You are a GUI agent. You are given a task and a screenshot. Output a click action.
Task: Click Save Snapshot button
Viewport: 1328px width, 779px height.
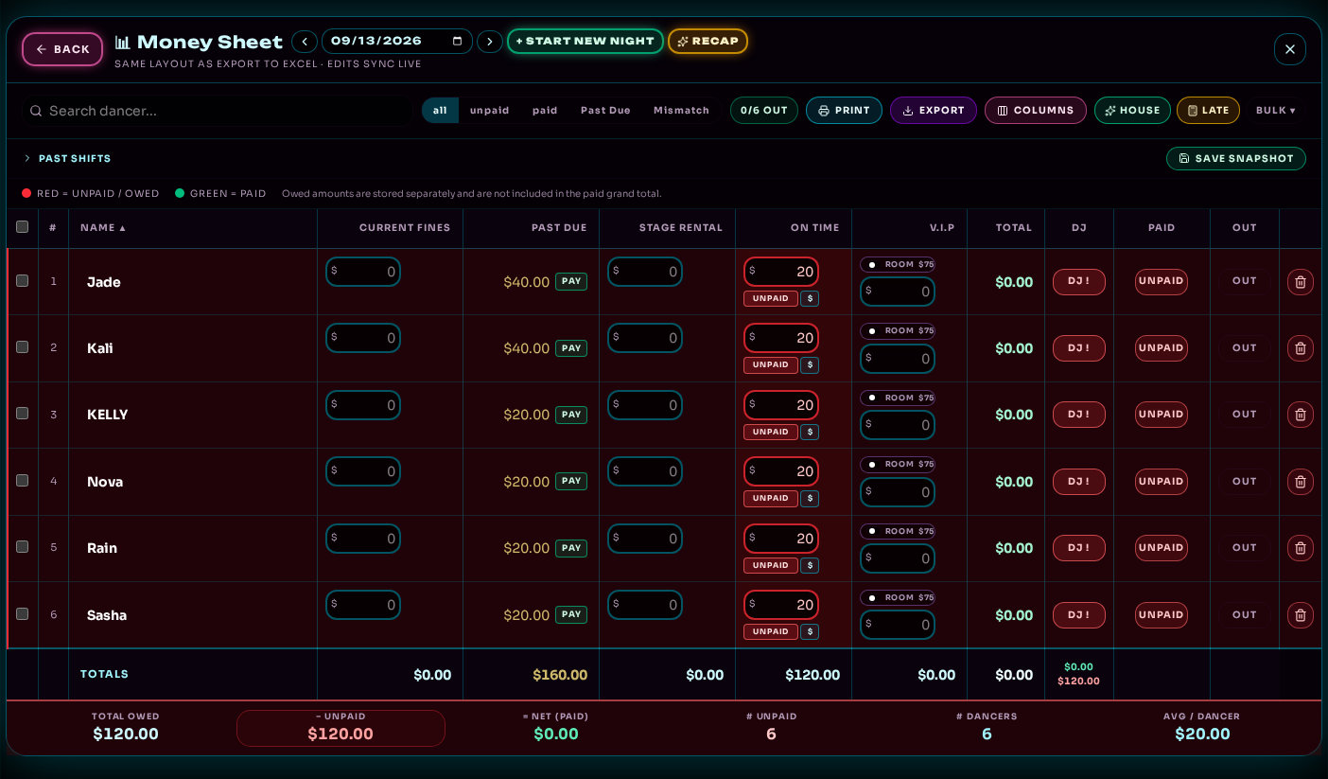click(x=1236, y=159)
